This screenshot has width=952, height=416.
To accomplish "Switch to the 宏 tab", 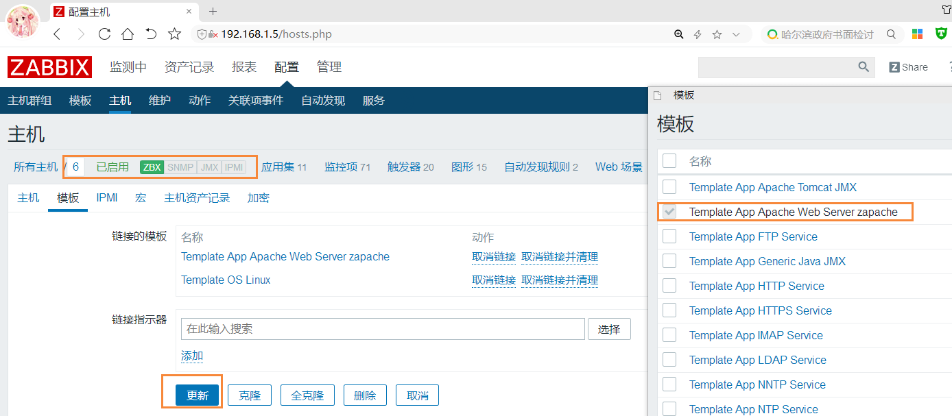I will click(141, 198).
